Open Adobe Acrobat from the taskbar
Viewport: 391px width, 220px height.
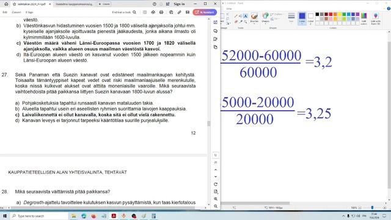(x=114, y=216)
